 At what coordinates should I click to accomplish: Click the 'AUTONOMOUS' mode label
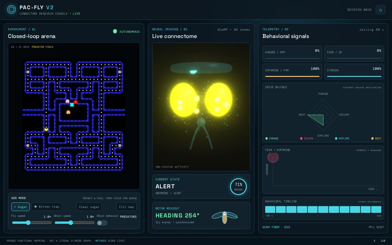click(x=130, y=32)
